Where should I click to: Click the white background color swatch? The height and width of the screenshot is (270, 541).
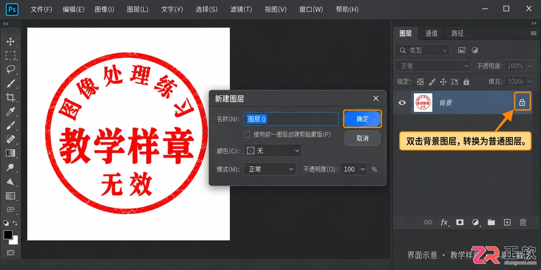[15, 241]
